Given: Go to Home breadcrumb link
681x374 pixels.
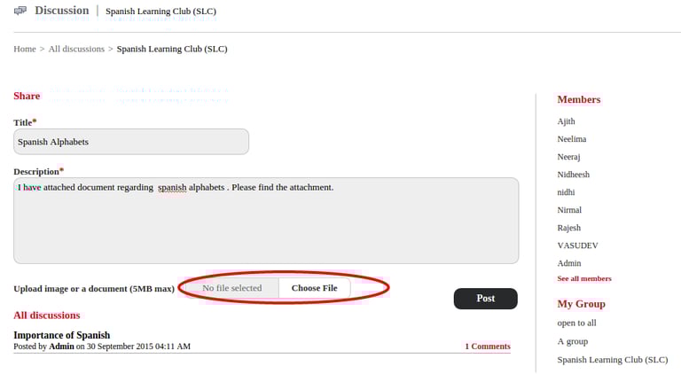Looking at the screenshot, I should pyautogui.click(x=24, y=49).
